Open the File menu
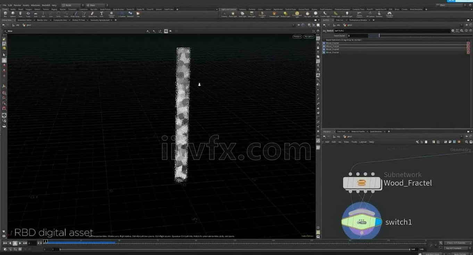473x255 pixels. [5, 5]
